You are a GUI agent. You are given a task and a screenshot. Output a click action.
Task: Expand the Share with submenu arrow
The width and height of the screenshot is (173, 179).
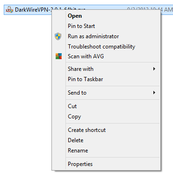154,69
